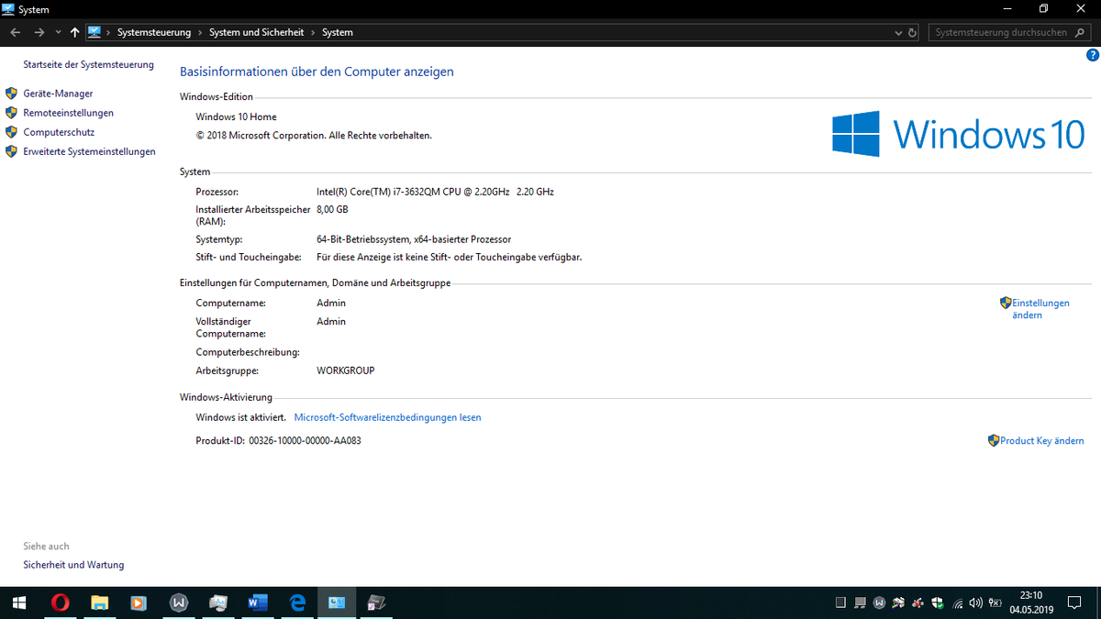The height and width of the screenshot is (619, 1101).
Task: Launch Microsoft Word from the taskbar
Action: click(257, 602)
